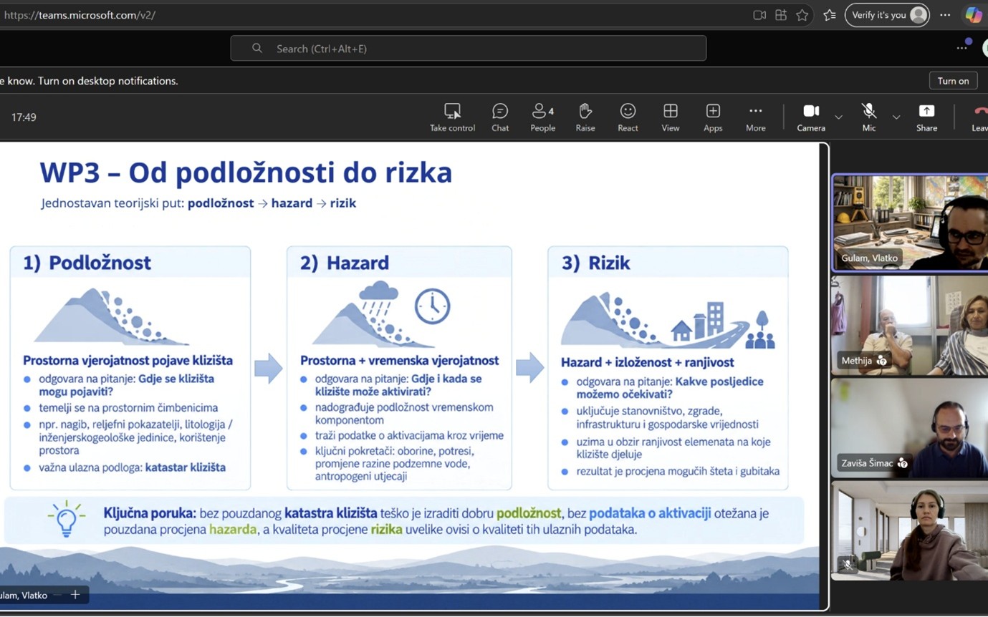The image size is (988, 617).
Task: Raise your hand in the meeting
Action: pos(585,117)
